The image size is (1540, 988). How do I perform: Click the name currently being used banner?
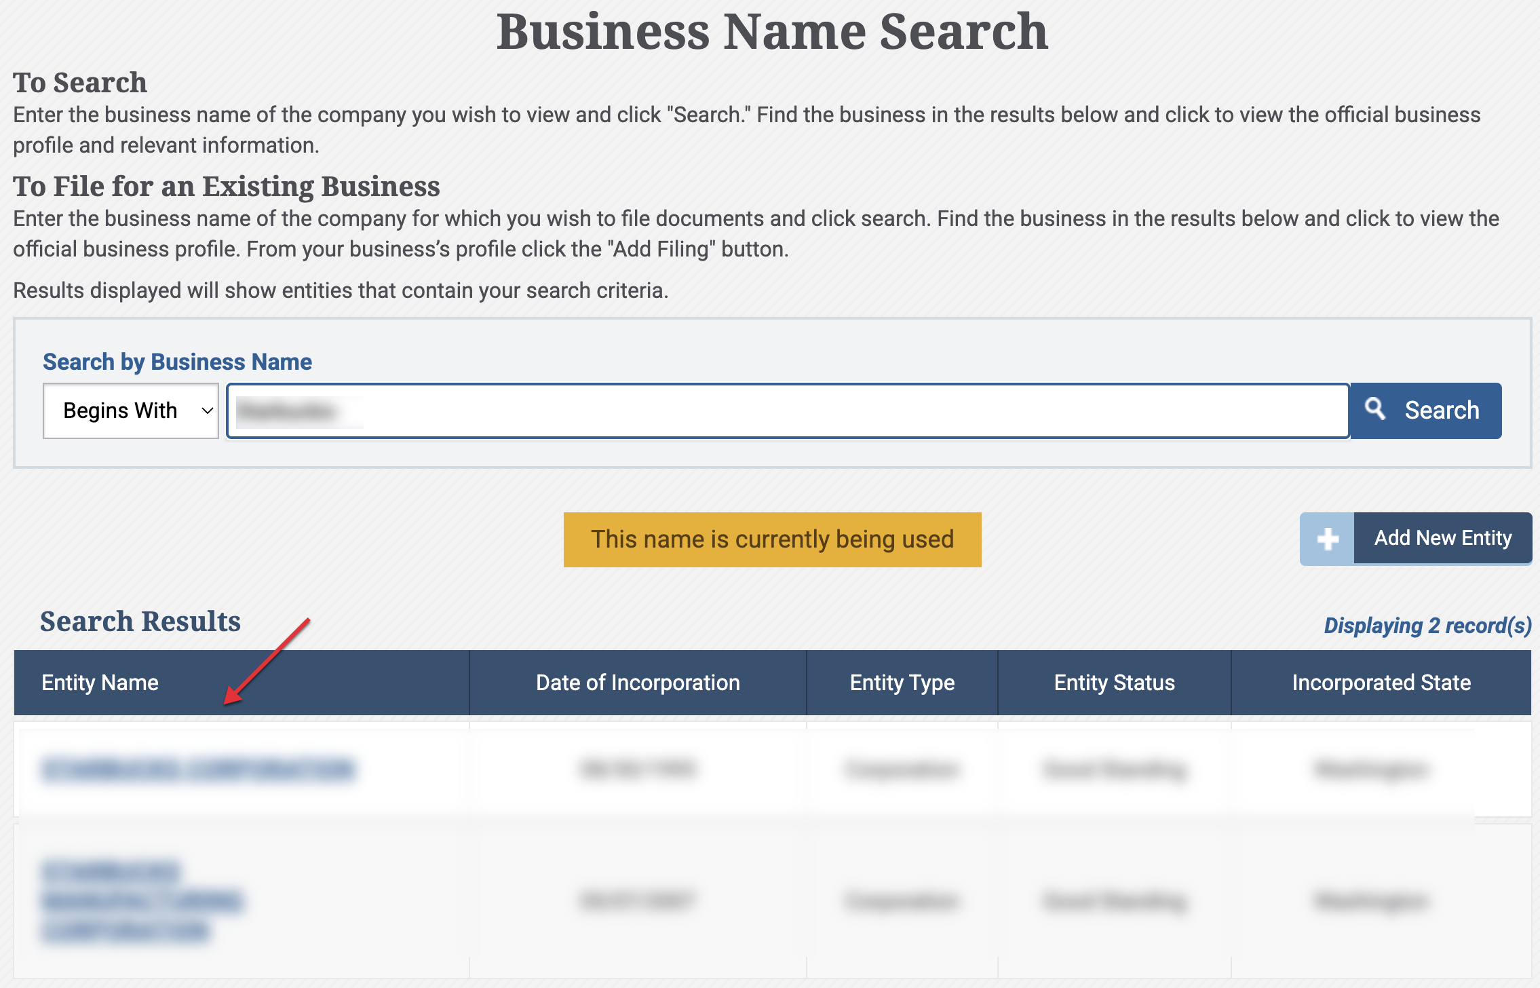772,539
